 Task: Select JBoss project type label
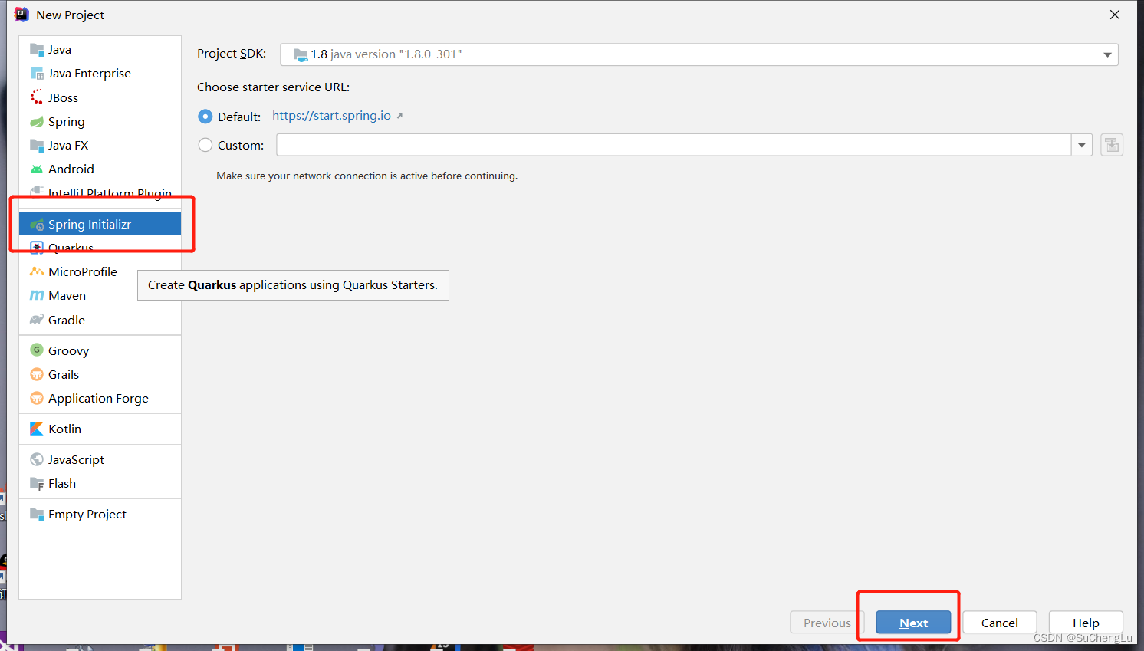click(63, 97)
